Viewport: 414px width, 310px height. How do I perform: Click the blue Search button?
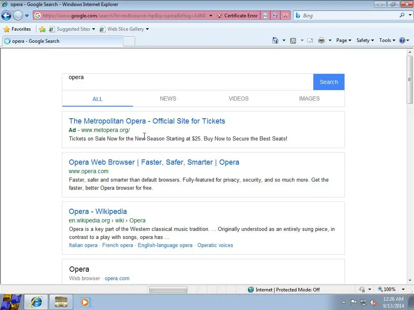click(329, 82)
